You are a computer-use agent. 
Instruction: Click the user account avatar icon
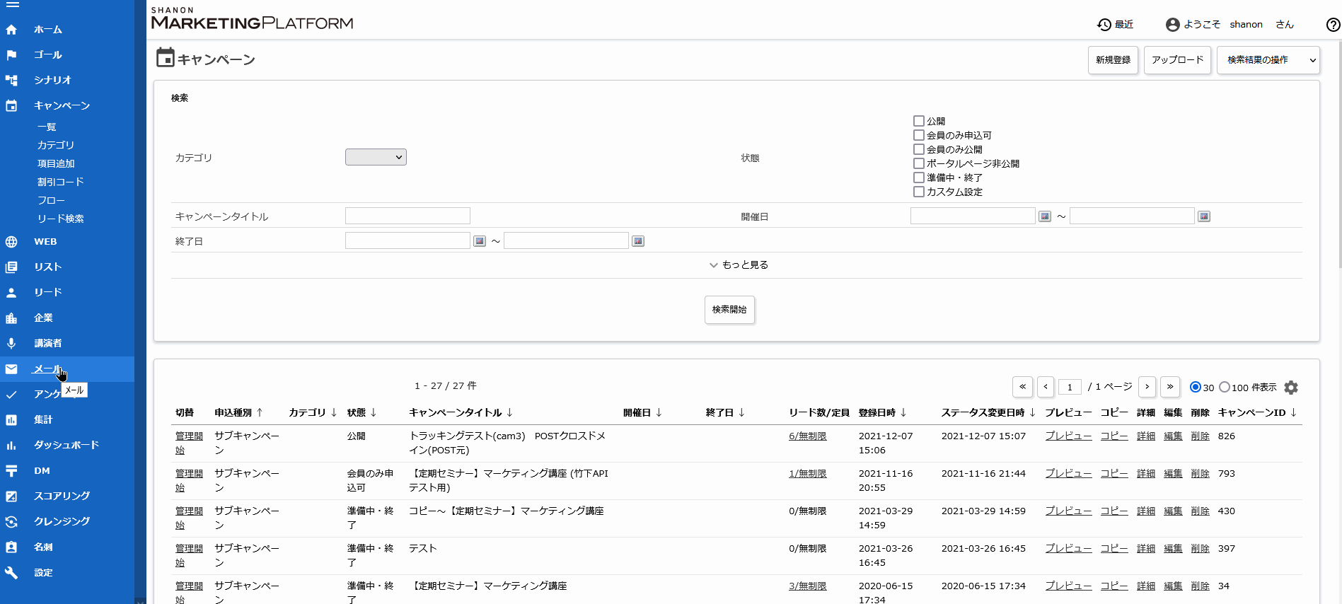pos(1172,25)
